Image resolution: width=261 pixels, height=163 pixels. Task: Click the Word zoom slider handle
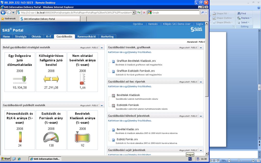click(239, 160)
